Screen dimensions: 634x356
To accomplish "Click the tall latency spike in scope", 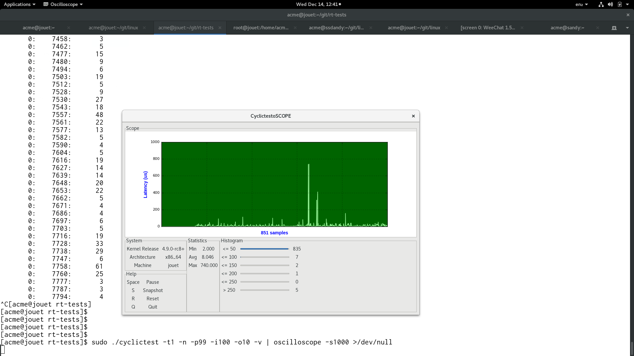I will pyautogui.click(x=309, y=195).
